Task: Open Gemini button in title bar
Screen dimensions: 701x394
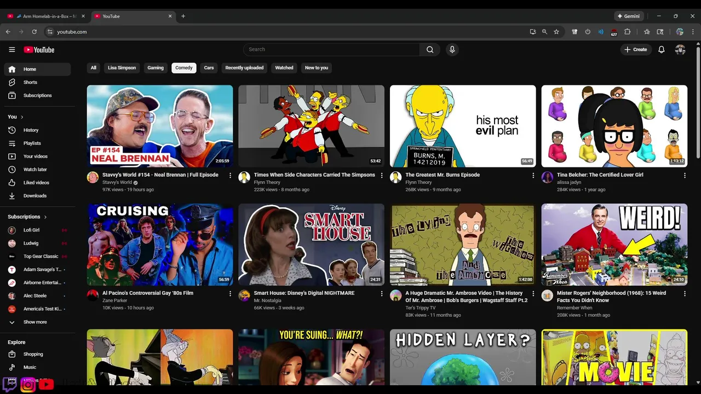Action: [x=628, y=16]
